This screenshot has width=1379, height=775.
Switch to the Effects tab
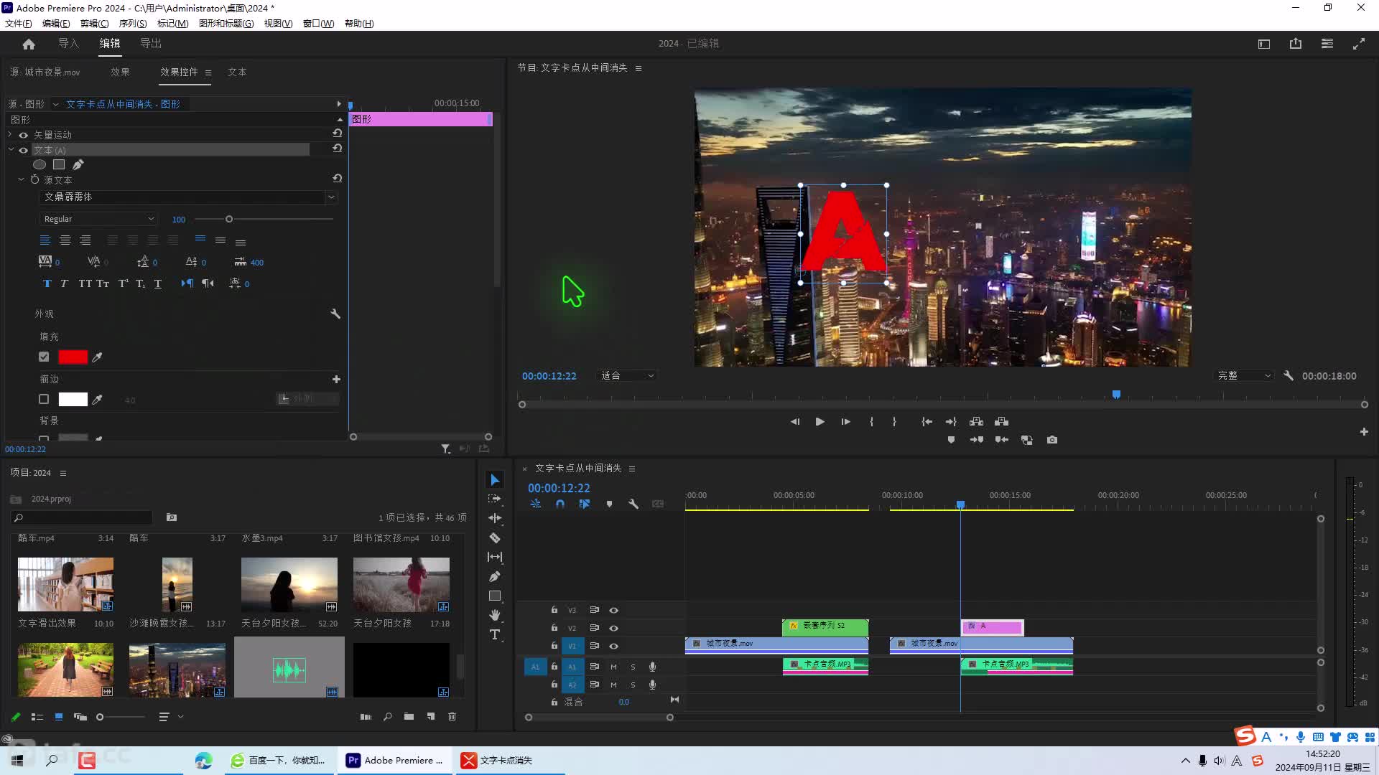(120, 72)
